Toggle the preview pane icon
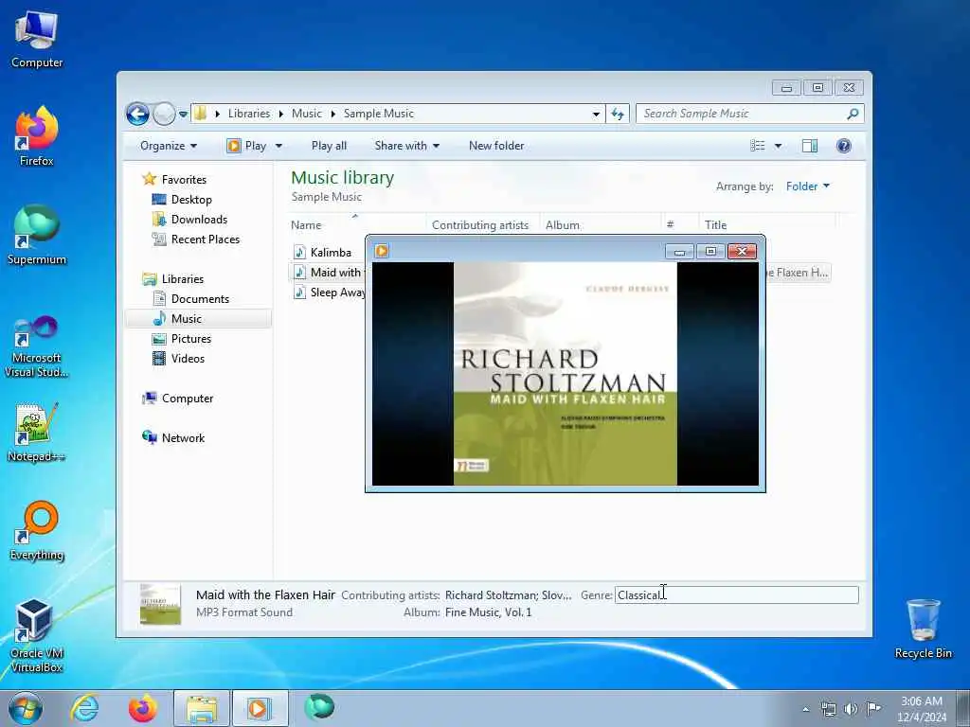The image size is (970, 727). point(810,146)
